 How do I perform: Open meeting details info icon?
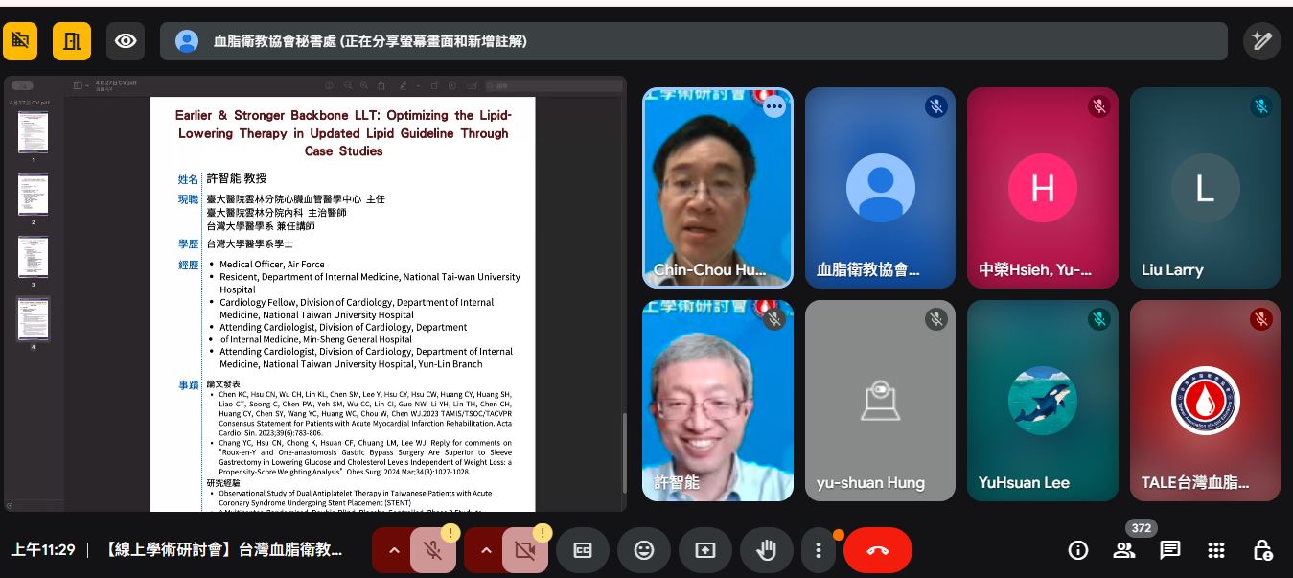(1078, 550)
